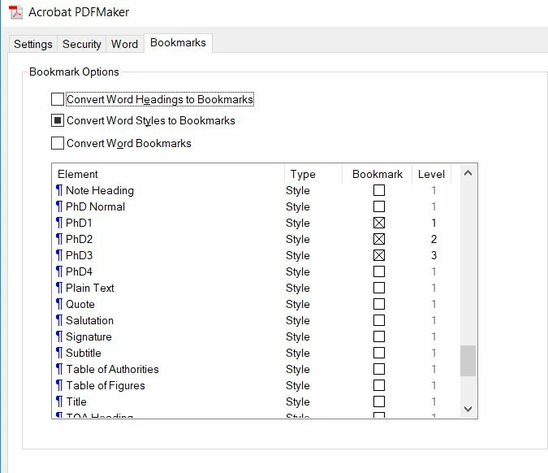Click the paragraph icon beside PhD1
The height and width of the screenshot is (473, 548).
(x=59, y=223)
